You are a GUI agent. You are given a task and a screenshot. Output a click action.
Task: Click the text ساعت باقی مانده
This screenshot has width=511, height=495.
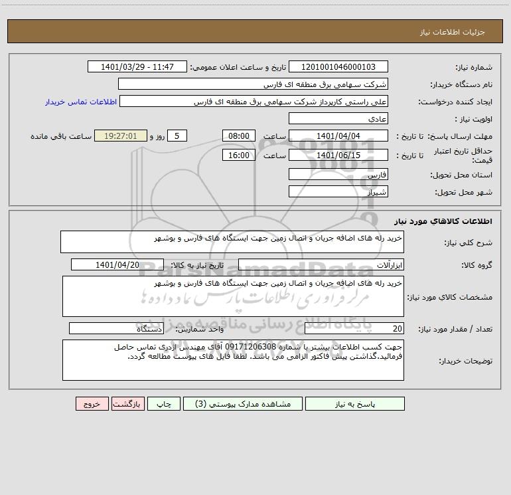[61, 136]
